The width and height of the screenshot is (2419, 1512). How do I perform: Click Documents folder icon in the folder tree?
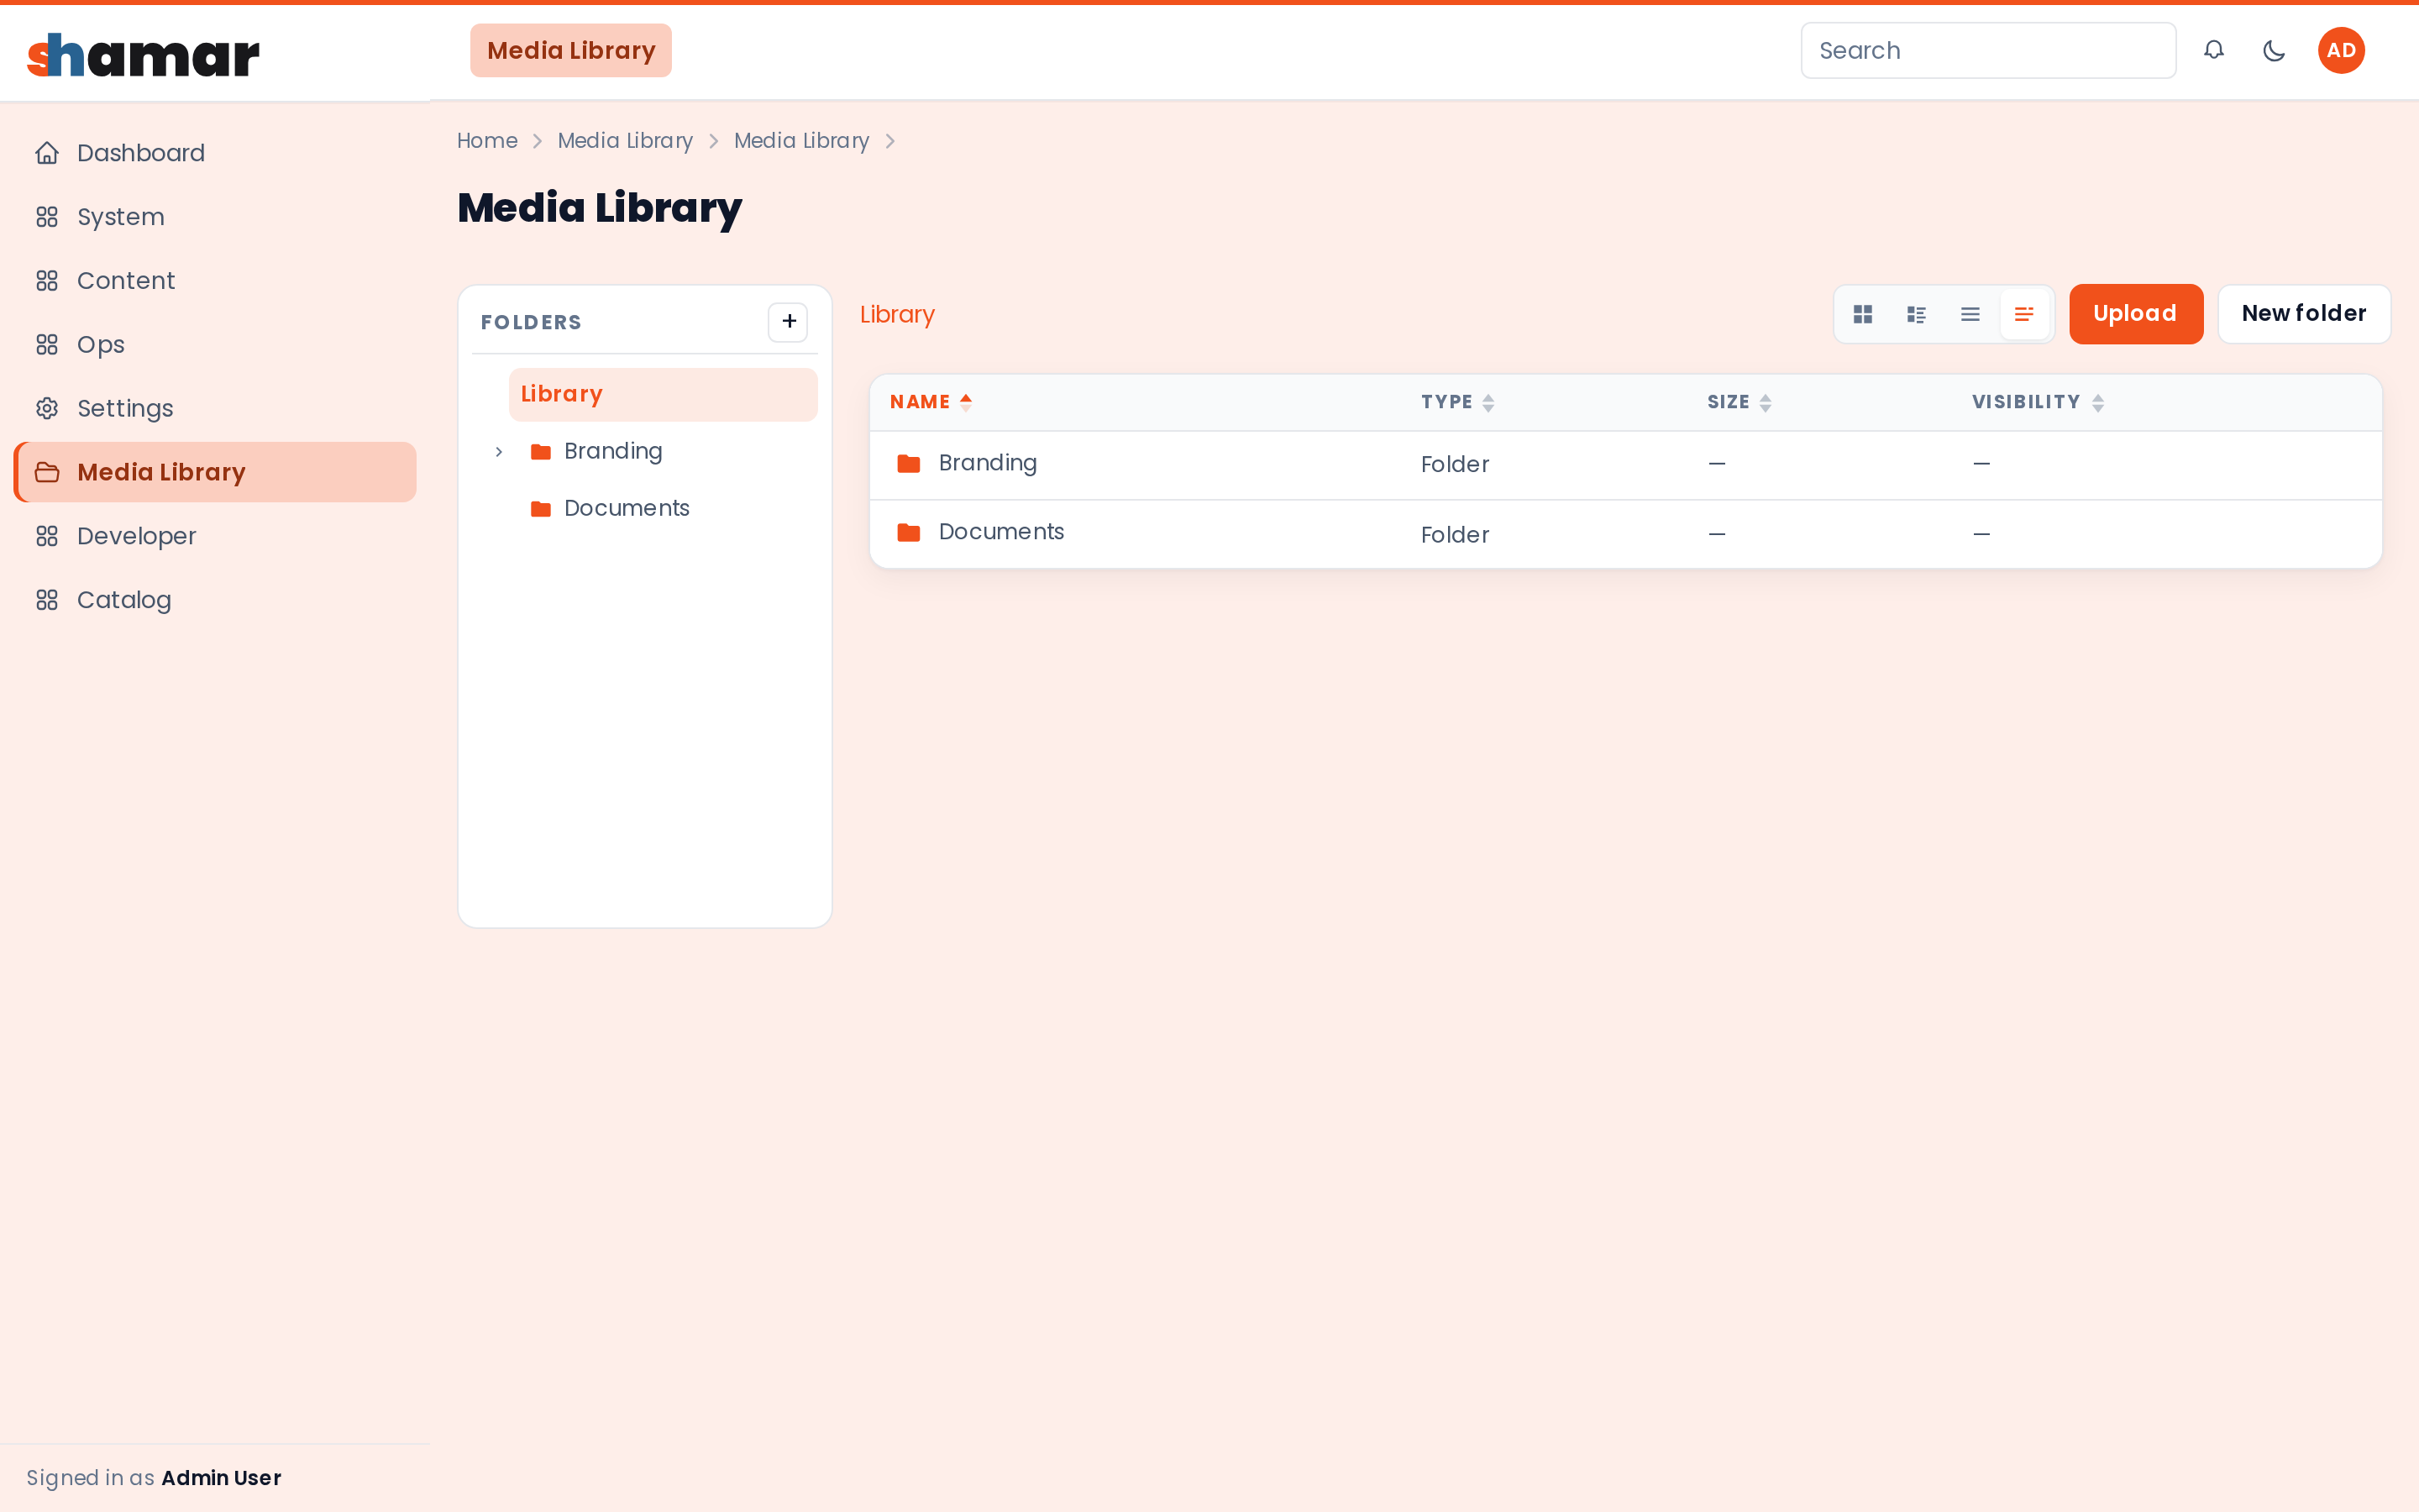541,509
